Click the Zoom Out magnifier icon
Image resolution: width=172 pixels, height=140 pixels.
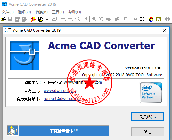(x=64, y=19)
